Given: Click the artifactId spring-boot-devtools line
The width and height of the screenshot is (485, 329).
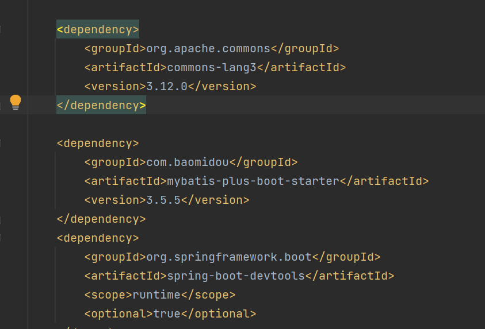Looking at the screenshot, I should 239,276.
